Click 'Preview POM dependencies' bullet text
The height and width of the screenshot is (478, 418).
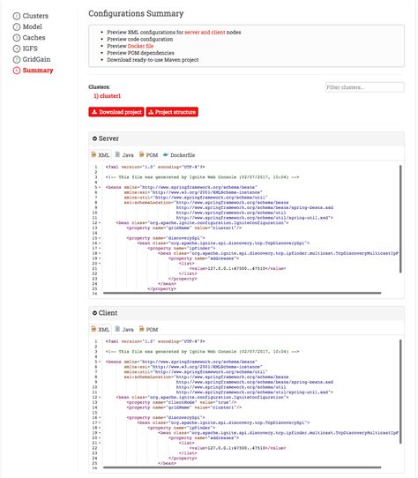click(x=140, y=53)
